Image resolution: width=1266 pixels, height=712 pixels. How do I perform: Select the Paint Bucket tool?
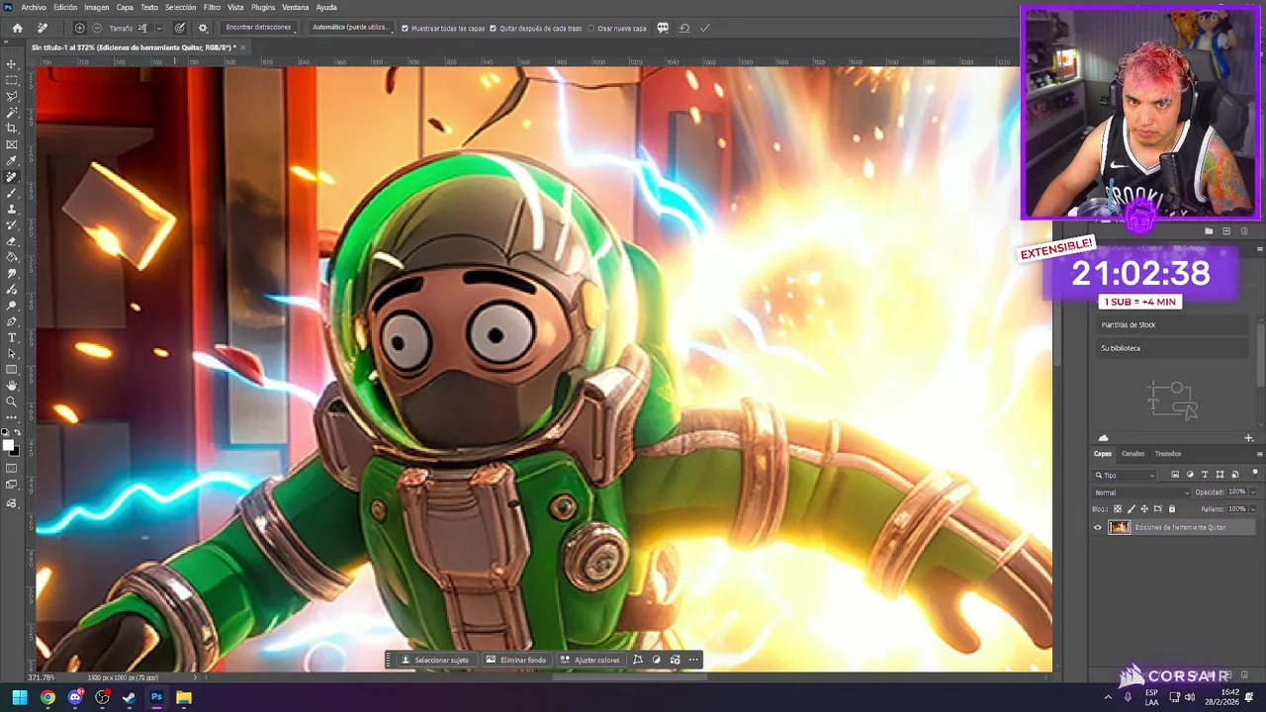click(12, 257)
